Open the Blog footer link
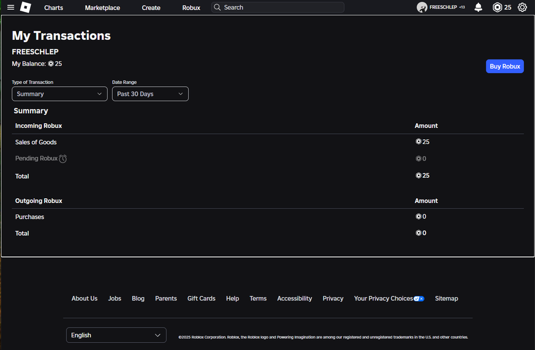 pos(138,298)
